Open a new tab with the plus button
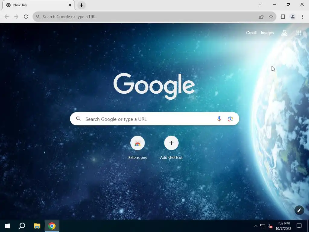The image size is (309, 232). [x=81, y=5]
